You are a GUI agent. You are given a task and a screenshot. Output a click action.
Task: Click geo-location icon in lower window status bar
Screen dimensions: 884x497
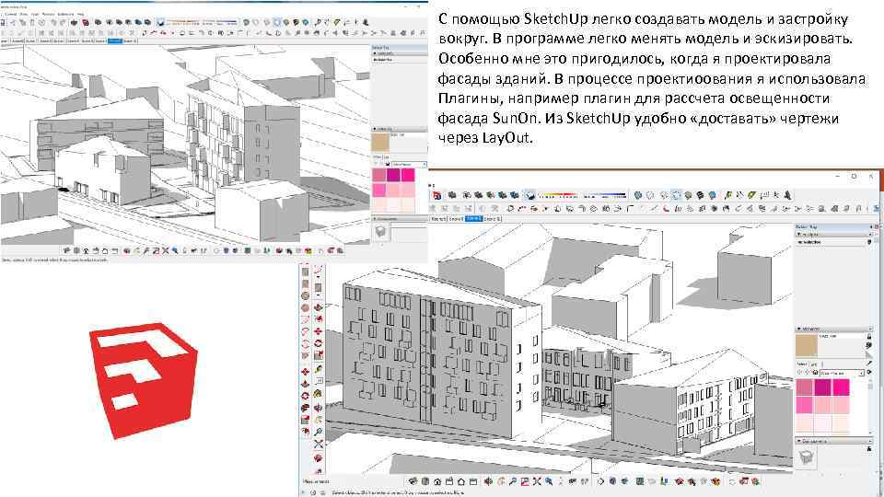point(313,493)
